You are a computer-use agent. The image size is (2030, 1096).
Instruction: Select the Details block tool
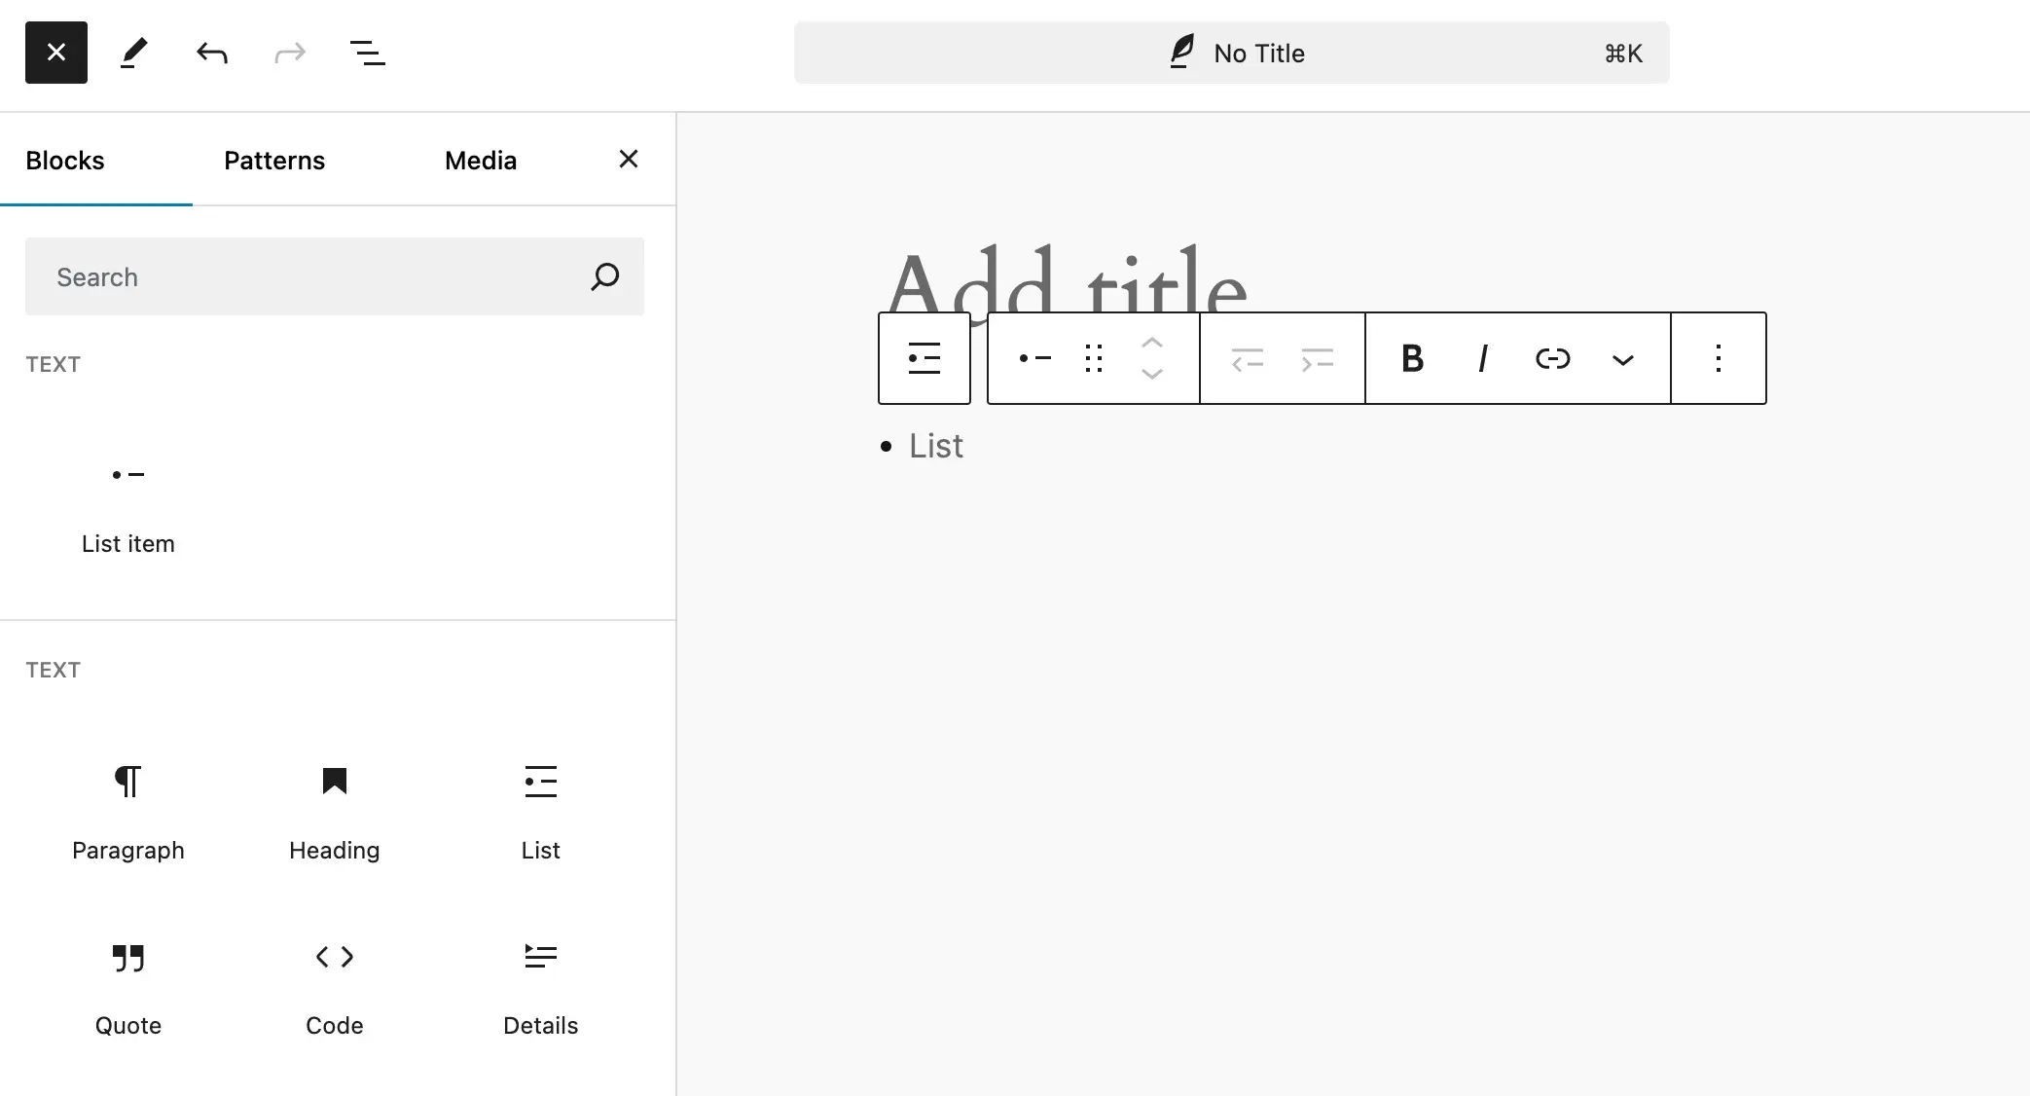(541, 983)
